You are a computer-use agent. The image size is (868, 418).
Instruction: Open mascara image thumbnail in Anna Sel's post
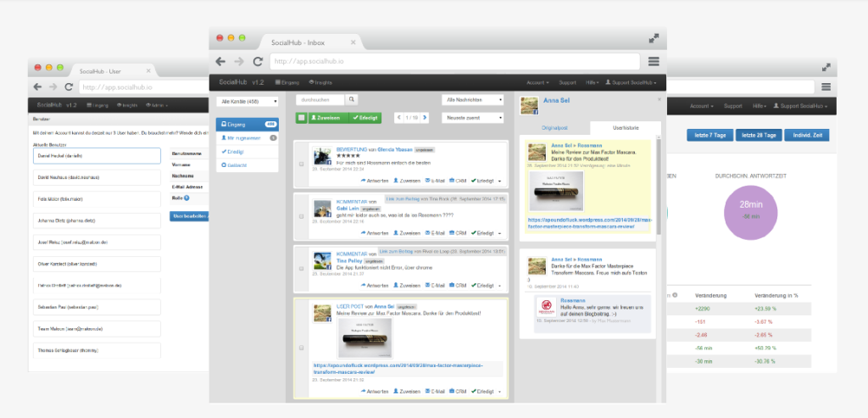click(364, 338)
